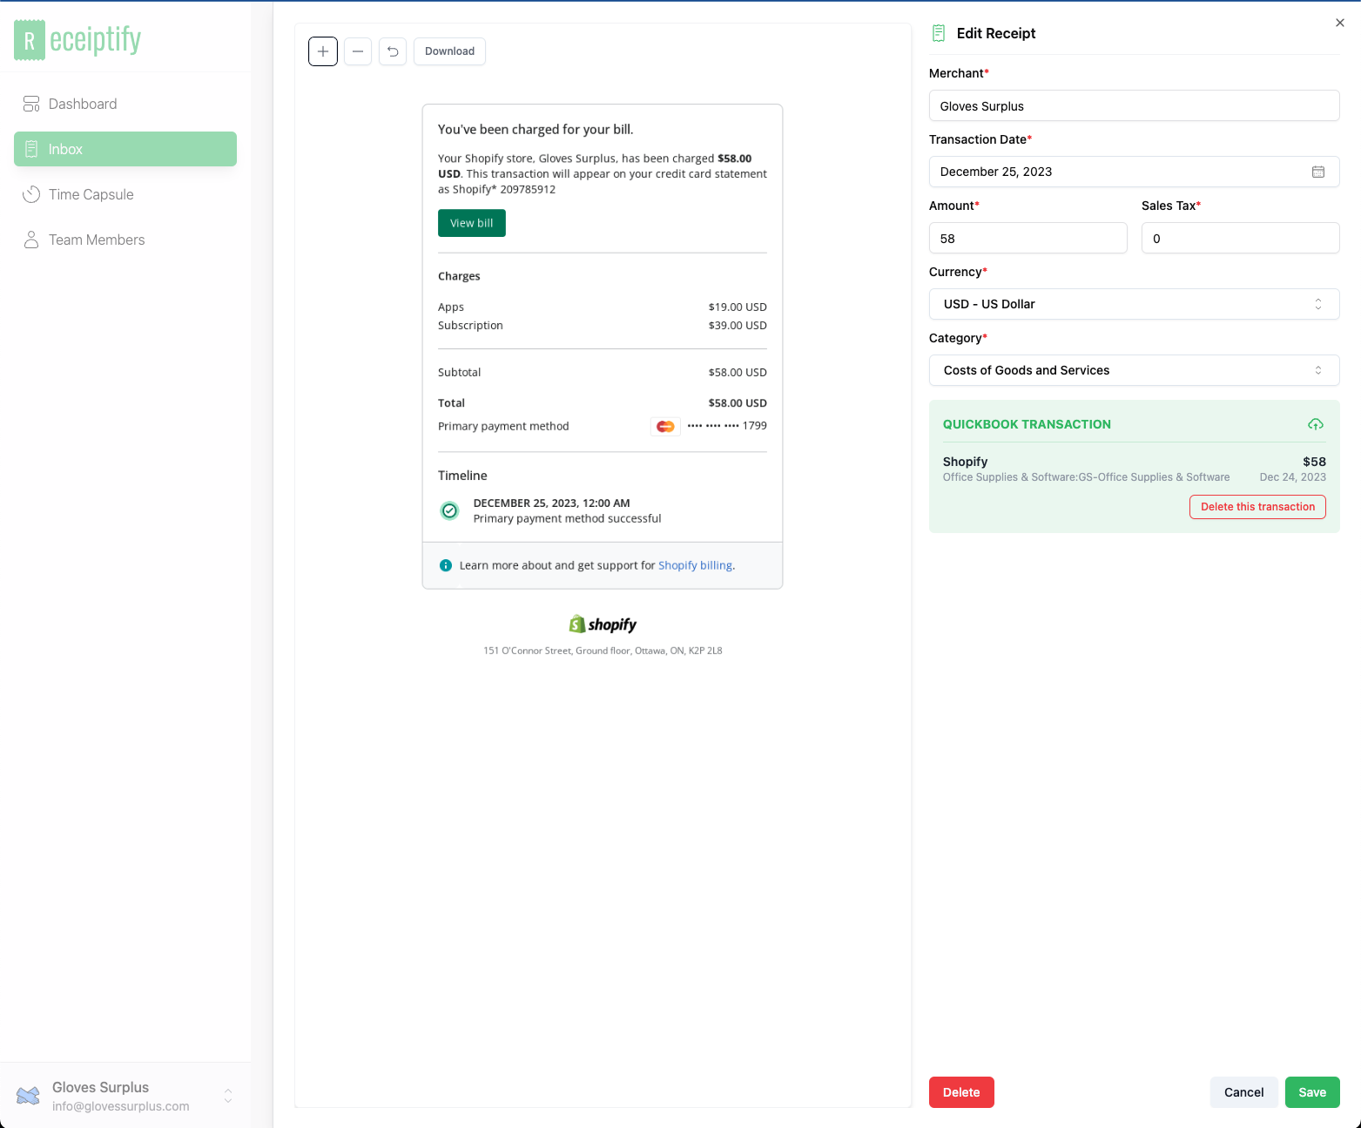This screenshot has height=1128, width=1361.
Task: Edit the Amount field
Action: coord(1027,238)
